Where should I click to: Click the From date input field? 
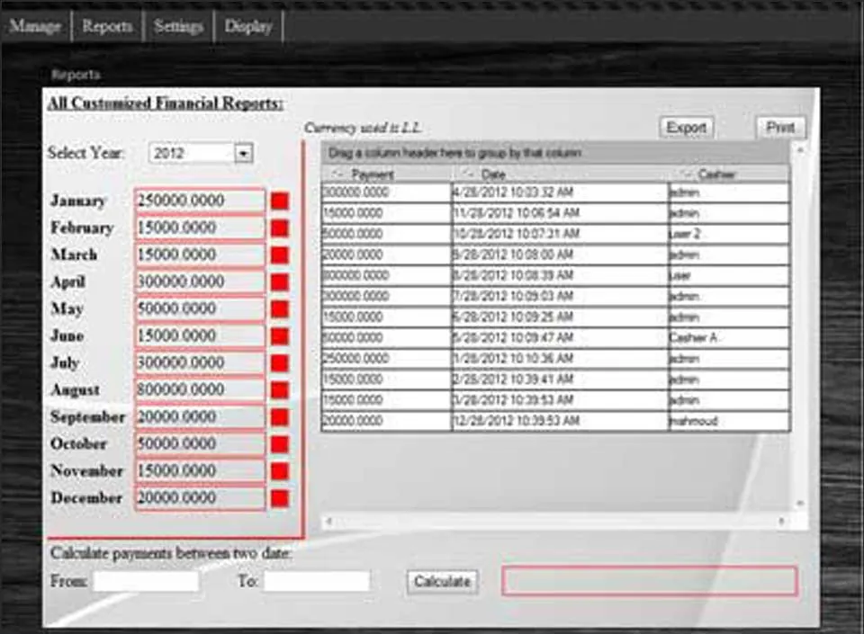click(146, 581)
